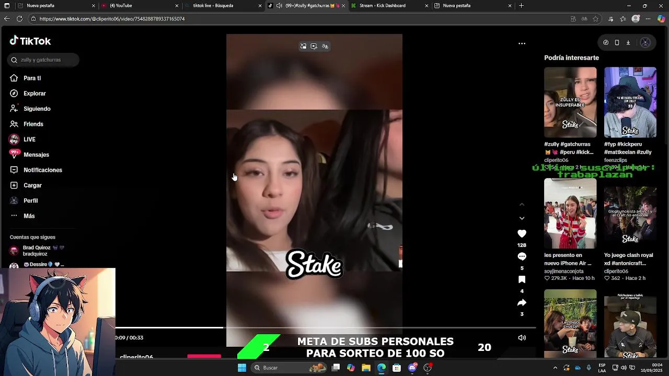Viewport: 669px width, 376px height.
Task: Go to the next video with down chevron
Action: (x=522, y=218)
